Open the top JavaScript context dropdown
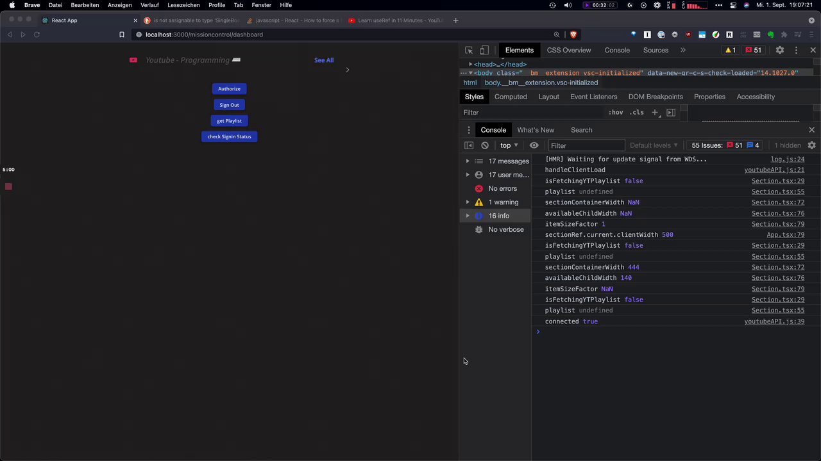 point(509,145)
